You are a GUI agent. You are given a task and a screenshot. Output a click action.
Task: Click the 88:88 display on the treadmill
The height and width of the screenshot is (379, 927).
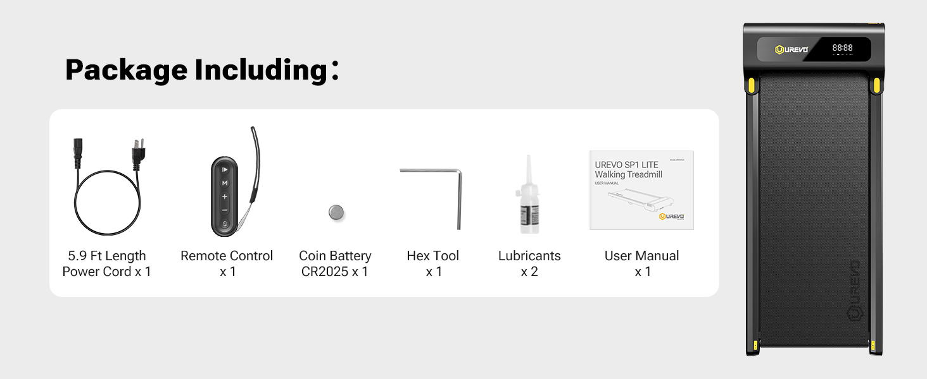842,48
